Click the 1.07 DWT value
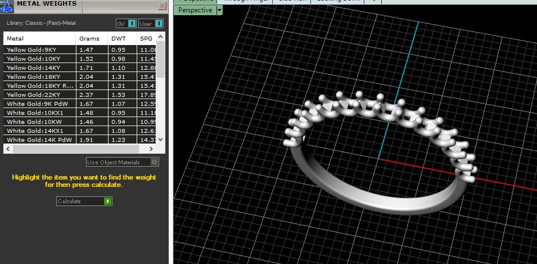537x264 pixels. 119,104
